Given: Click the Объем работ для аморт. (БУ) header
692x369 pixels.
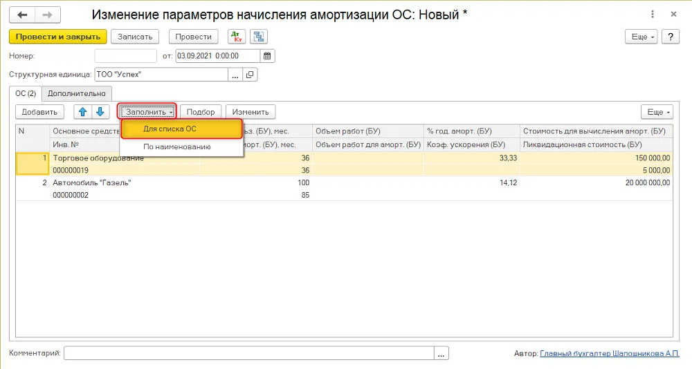Looking at the screenshot, I should tap(367, 144).
